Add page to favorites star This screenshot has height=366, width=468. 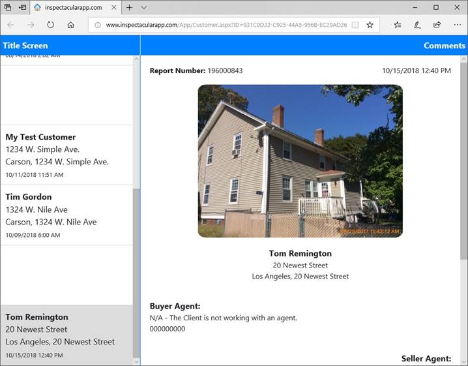pyautogui.click(x=370, y=25)
